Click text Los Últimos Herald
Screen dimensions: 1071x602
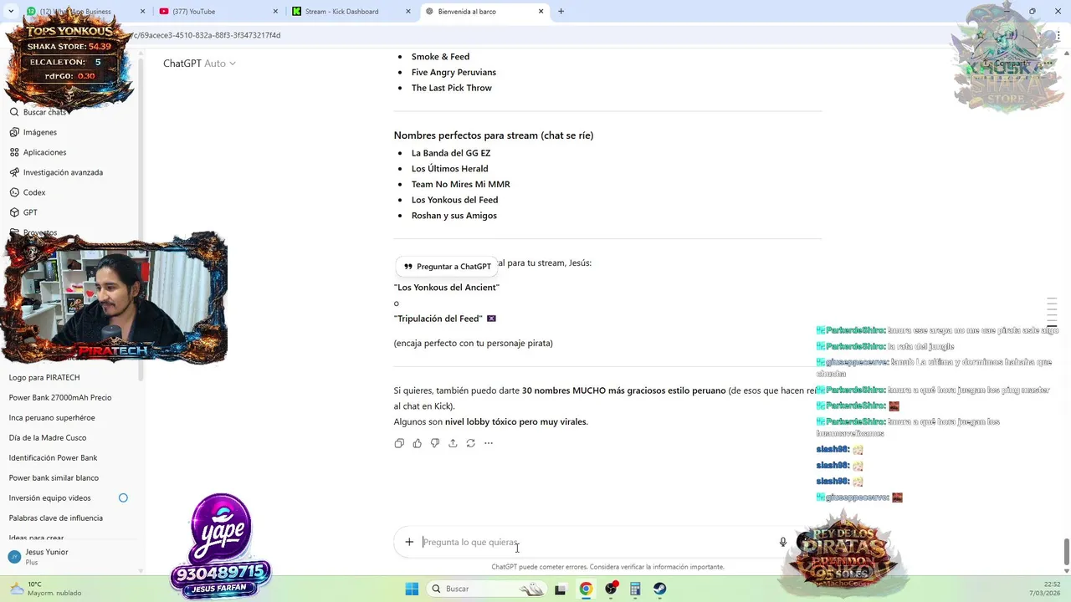coord(450,169)
